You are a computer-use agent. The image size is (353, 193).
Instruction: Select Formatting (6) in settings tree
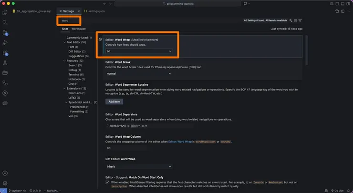pos(79,112)
